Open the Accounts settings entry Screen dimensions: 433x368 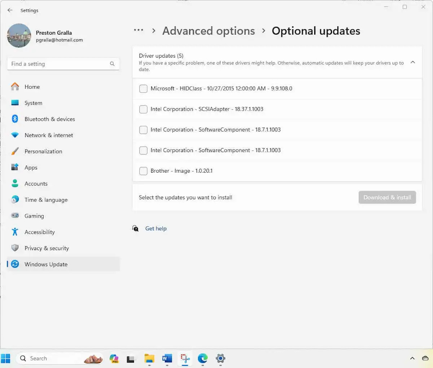pyautogui.click(x=36, y=183)
